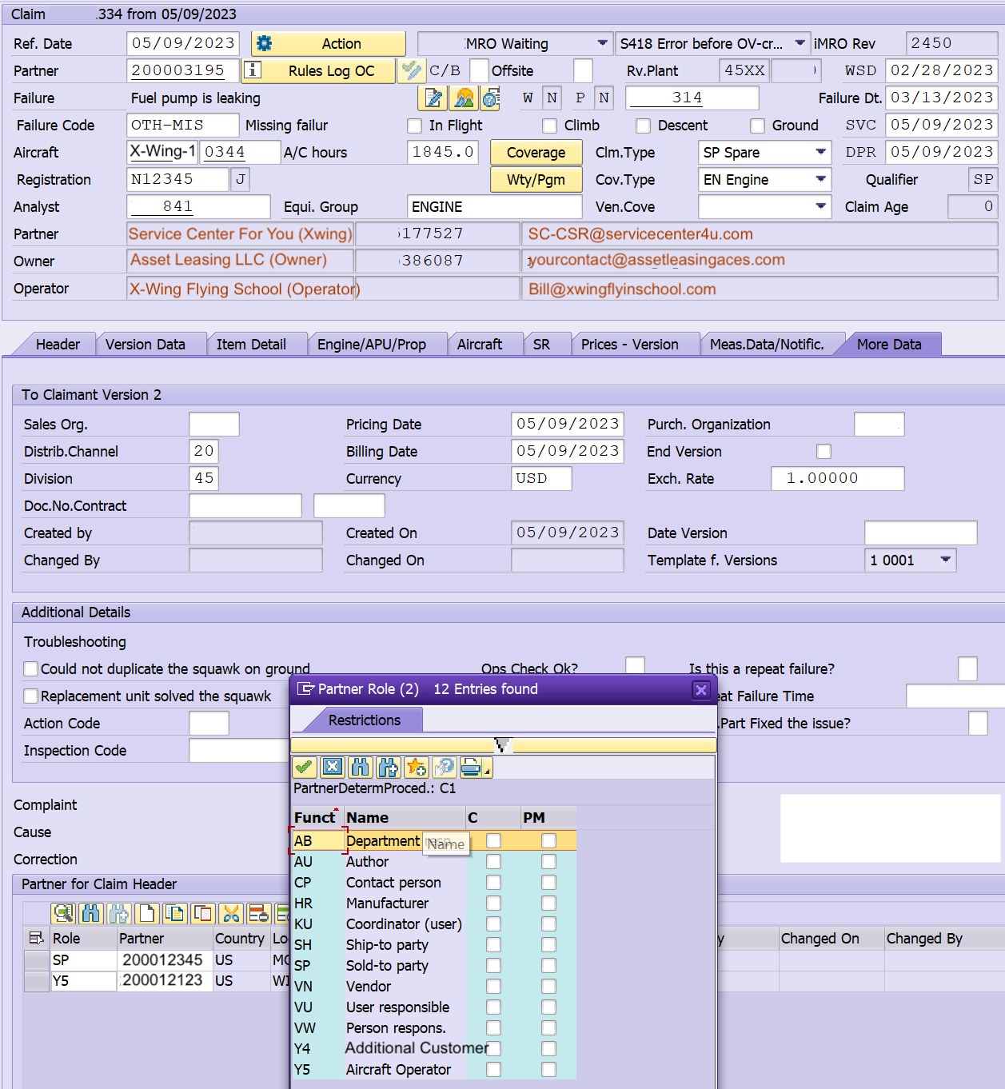Click the first binoculars find icon in partner toolbar
This screenshot has width=1005, height=1089.
91,913
